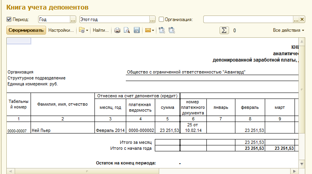Open organization selection ellipsis button

pos(296,19)
